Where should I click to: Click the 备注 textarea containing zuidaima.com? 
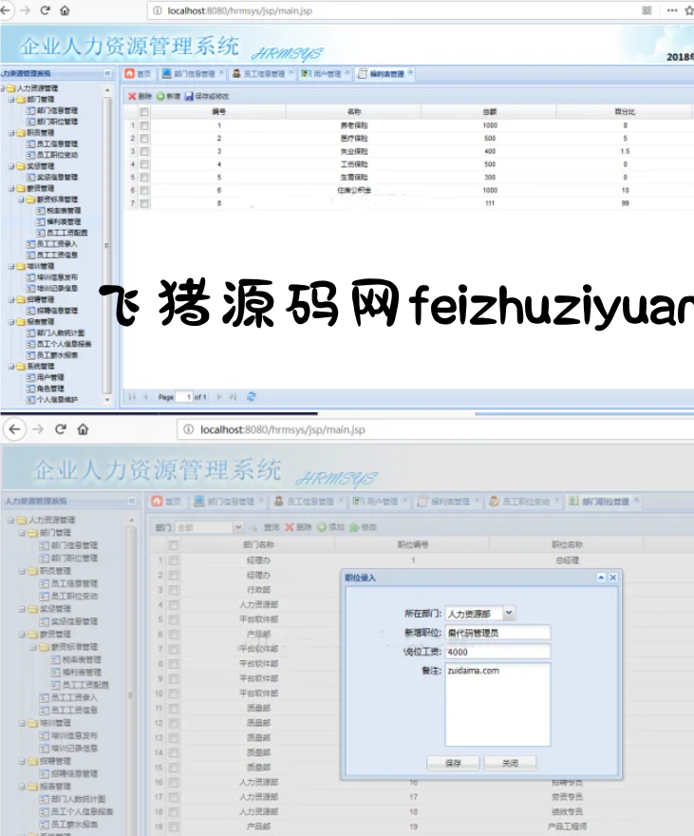coord(497,704)
